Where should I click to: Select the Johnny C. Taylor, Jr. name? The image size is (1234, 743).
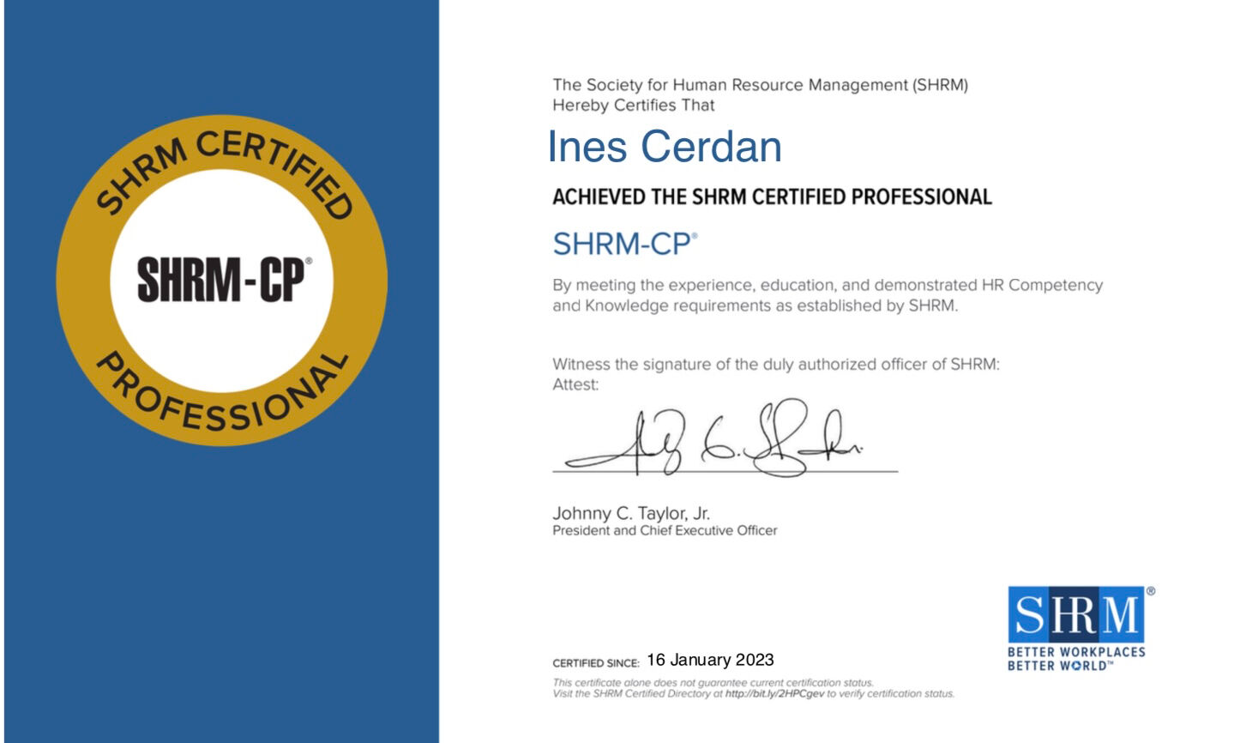pyautogui.click(x=630, y=513)
